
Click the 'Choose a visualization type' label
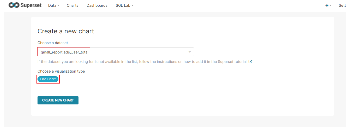point(61,71)
